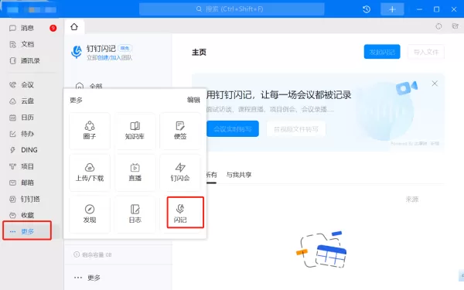This screenshot has height=290, width=464.
Task: Open 消息 in the sidebar
Action: tap(26, 28)
